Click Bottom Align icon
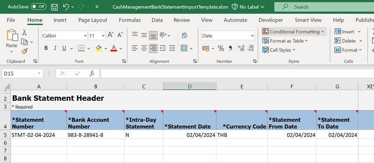The image size is (374, 163). [153, 36]
